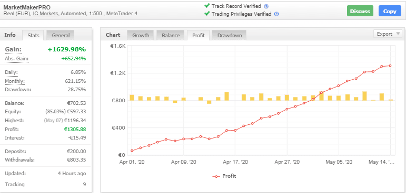Open the Stats tab
Screen dimensions: 406x193
coord(33,35)
